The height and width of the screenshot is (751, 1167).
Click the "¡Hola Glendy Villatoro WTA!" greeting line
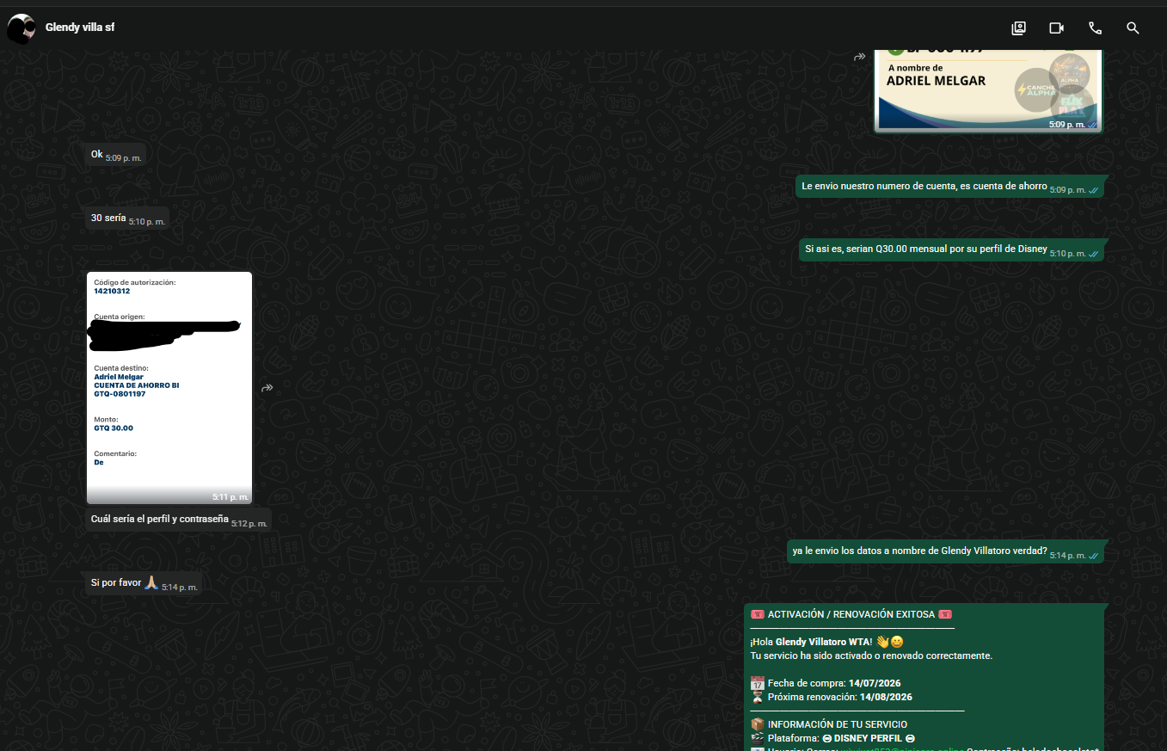(826, 642)
